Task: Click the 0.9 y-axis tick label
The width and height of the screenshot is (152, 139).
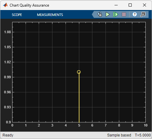Action: point(8,122)
